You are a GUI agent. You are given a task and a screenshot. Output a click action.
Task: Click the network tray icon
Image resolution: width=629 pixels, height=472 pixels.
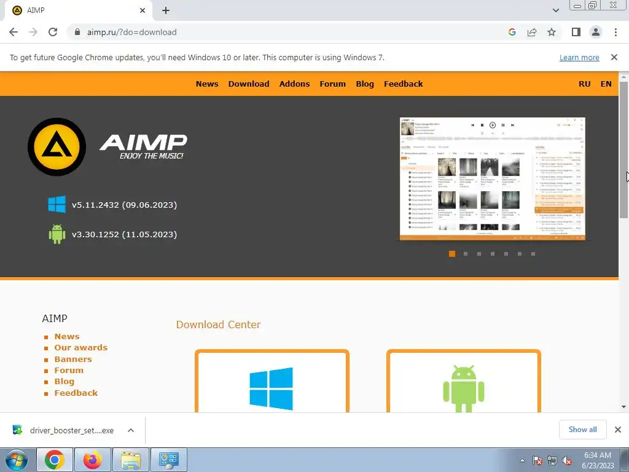click(x=552, y=460)
